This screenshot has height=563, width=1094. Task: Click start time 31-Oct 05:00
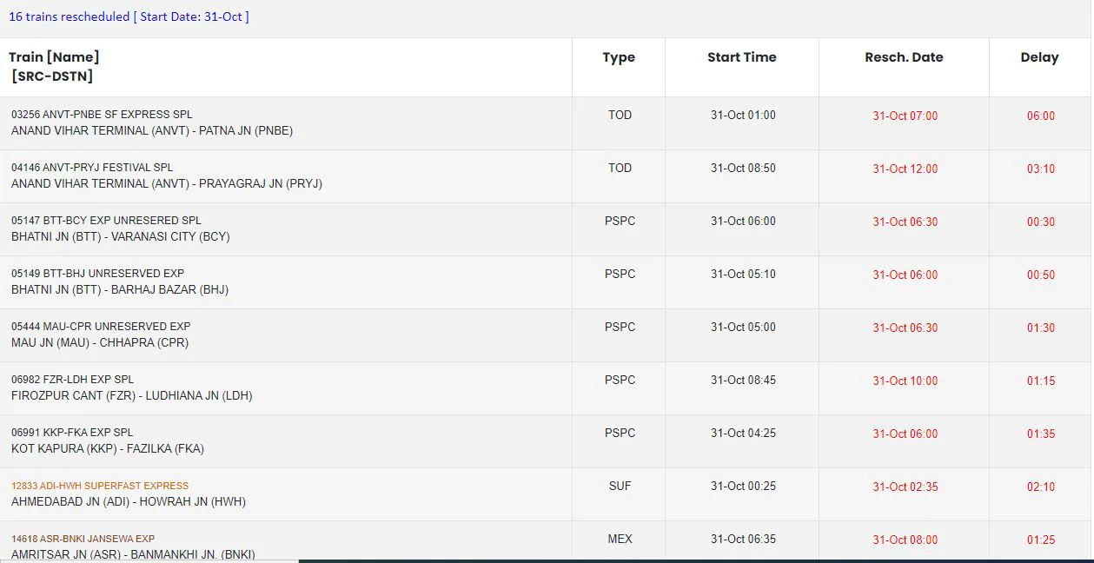tap(743, 327)
